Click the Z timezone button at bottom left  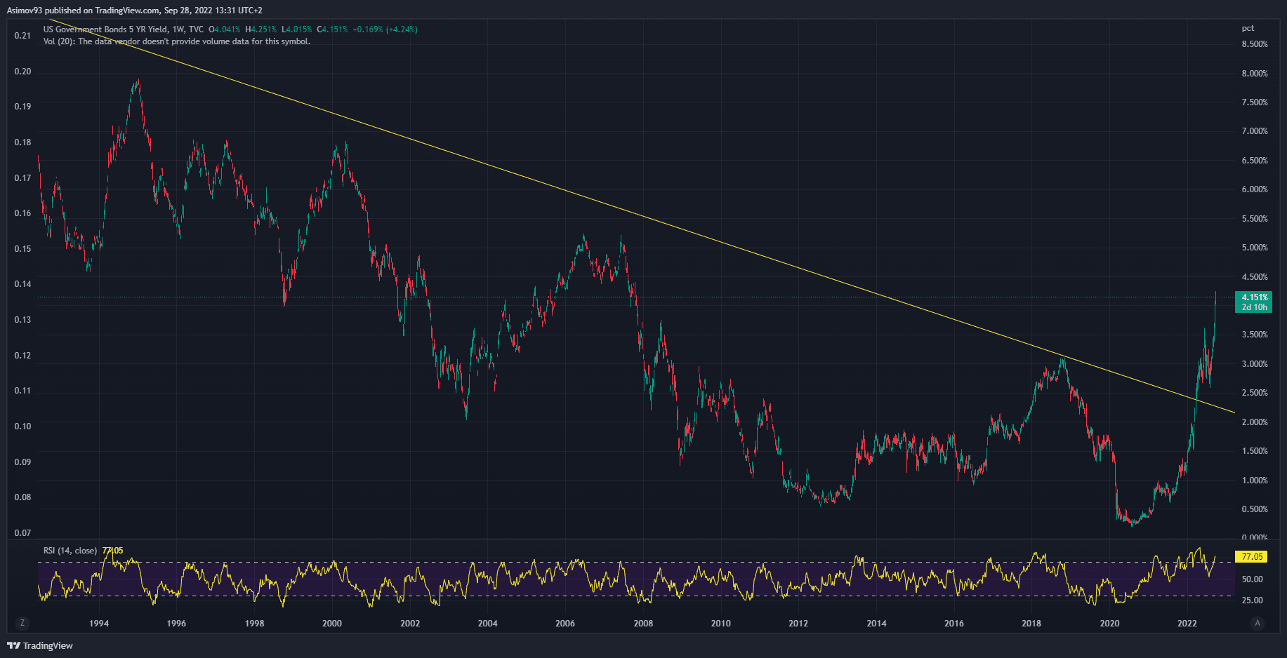click(22, 623)
